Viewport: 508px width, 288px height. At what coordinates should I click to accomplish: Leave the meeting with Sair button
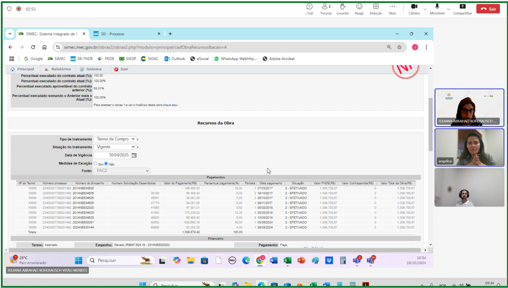pyautogui.click(x=488, y=9)
